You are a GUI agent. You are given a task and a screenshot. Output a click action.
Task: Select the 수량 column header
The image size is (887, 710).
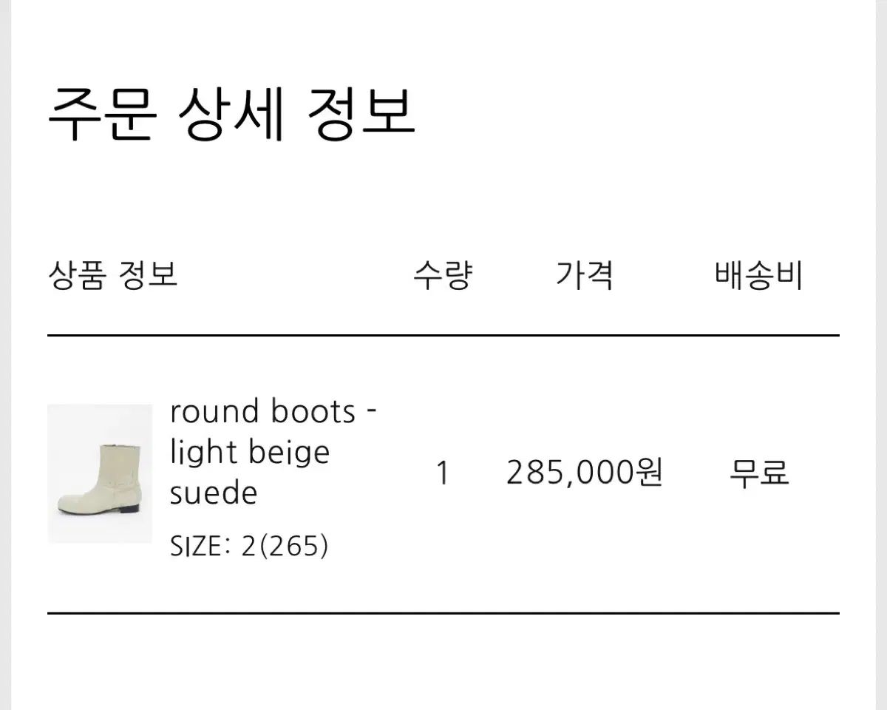(442, 276)
